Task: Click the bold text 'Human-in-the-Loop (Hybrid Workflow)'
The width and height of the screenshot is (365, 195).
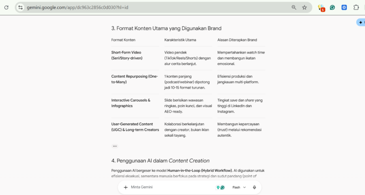Action: coord(200,171)
